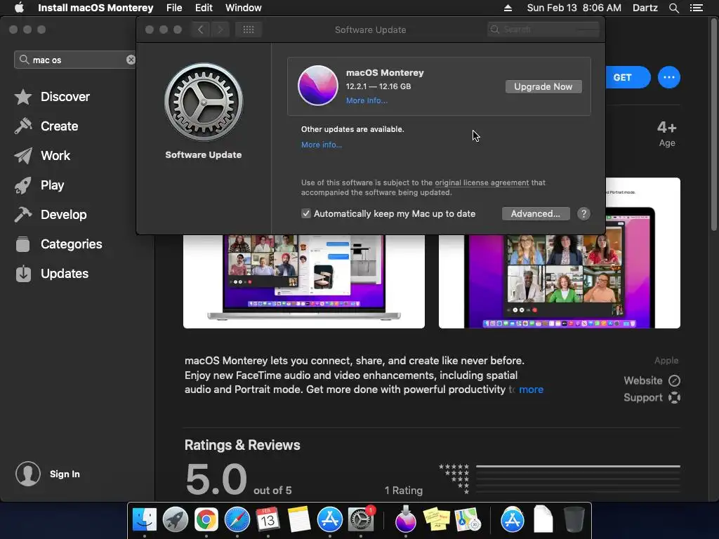Screen dimensions: 719x539
Task: Select Categories in App Store sidebar
Action: 58,244
